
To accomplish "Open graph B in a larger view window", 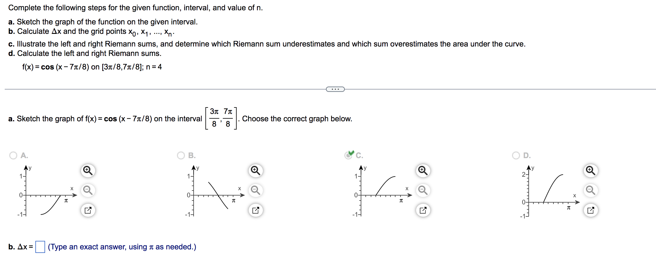I will tap(256, 210).
